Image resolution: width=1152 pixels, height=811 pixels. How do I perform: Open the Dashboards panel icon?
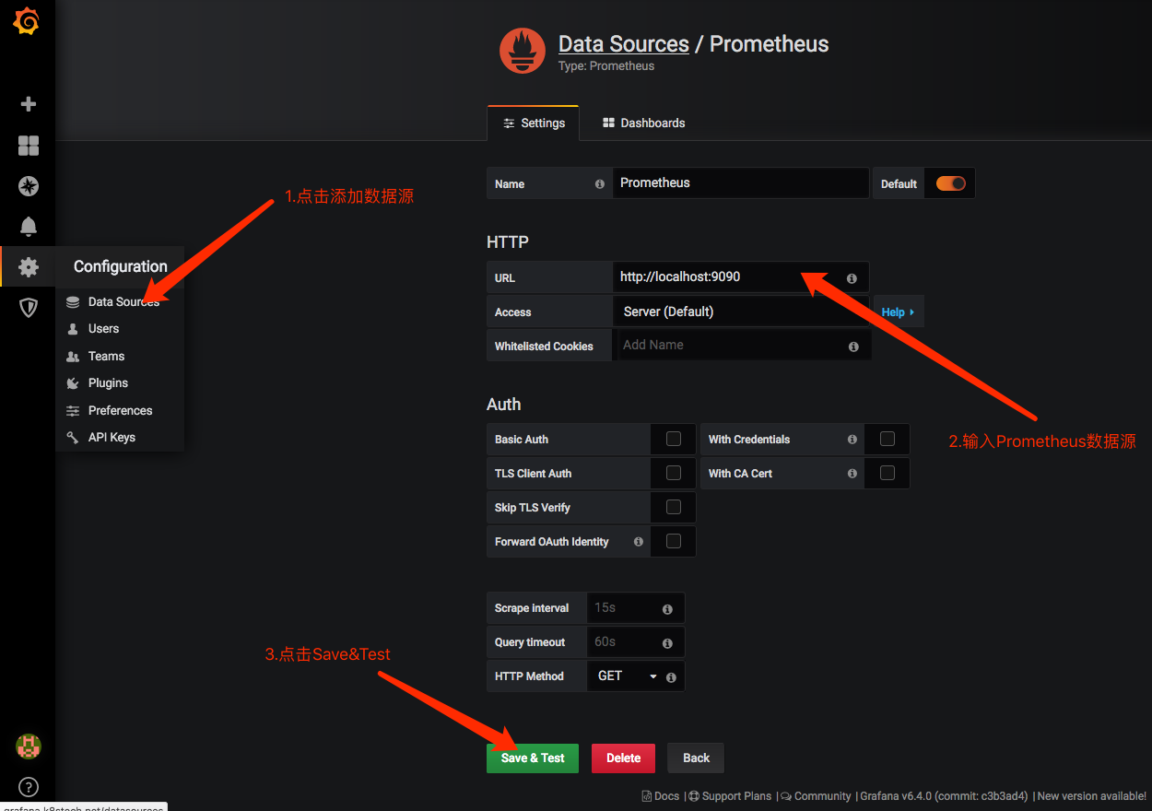[27, 145]
